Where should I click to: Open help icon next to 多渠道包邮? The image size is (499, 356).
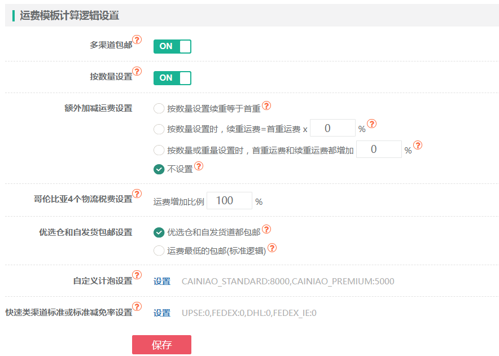[137, 39]
